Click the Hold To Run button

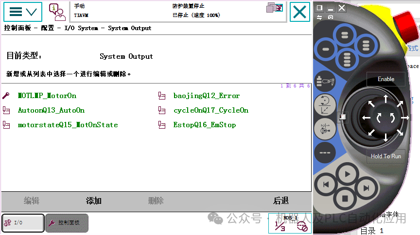tap(385, 156)
